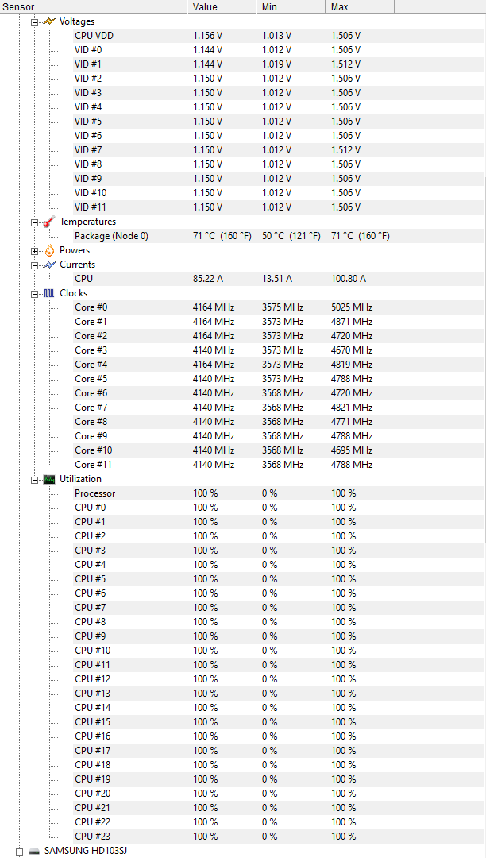Screen dimensions: 486x858
Task: Click the Utilization graph icon
Action: click(x=49, y=479)
